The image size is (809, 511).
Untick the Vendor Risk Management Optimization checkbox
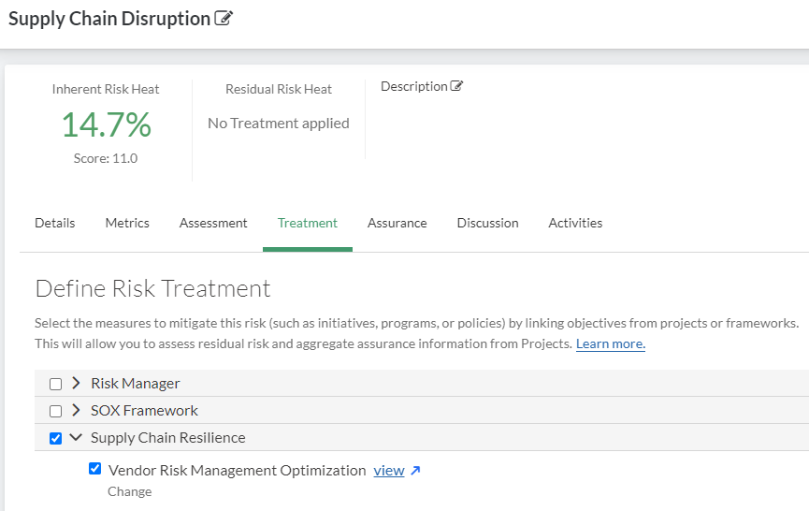[x=94, y=469]
